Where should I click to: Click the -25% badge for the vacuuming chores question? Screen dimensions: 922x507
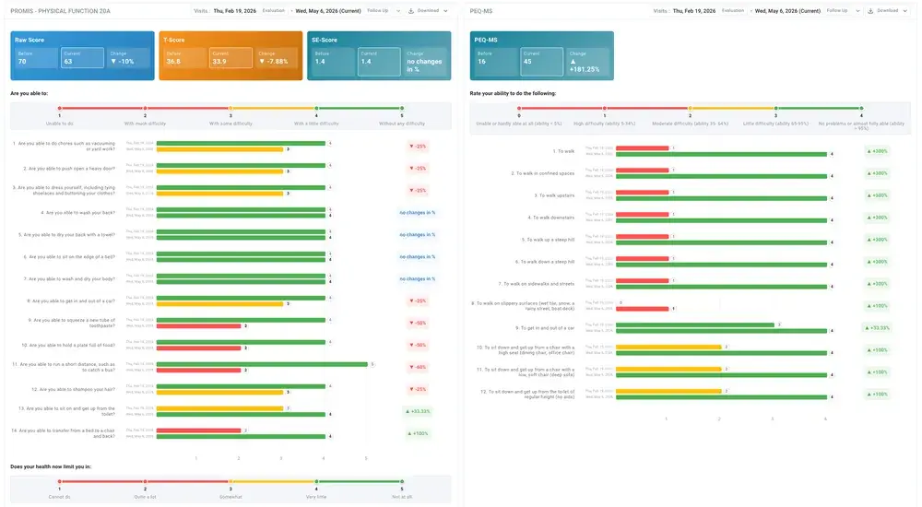[x=418, y=147]
